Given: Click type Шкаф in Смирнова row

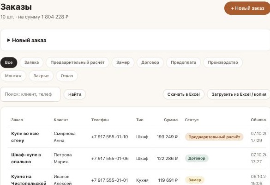Looking at the screenshot, I should [142, 137].
